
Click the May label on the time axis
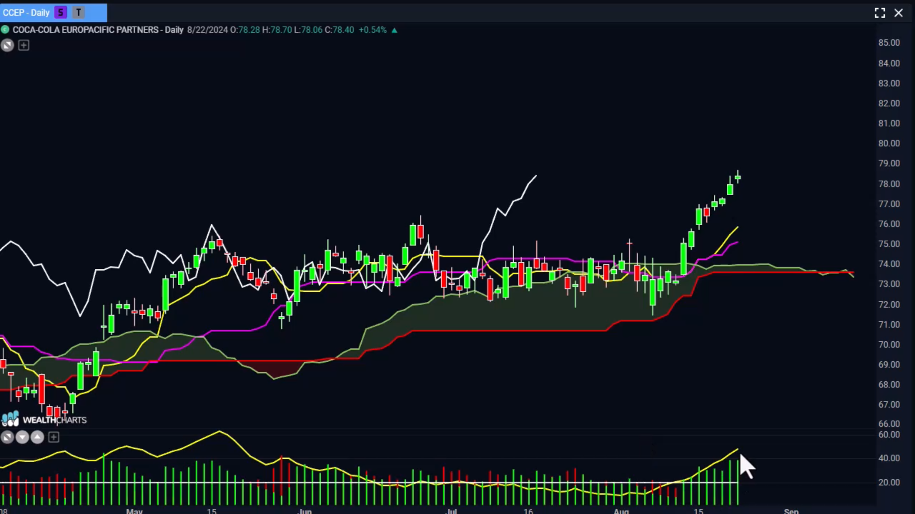pos(134,511)
